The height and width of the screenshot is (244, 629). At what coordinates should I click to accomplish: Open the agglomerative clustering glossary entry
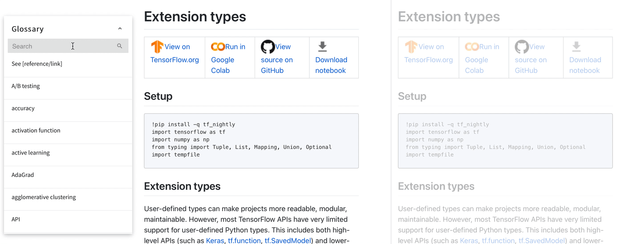(x=68, y=197)
